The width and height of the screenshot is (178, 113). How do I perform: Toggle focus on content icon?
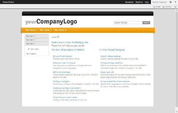coord(175,7)
